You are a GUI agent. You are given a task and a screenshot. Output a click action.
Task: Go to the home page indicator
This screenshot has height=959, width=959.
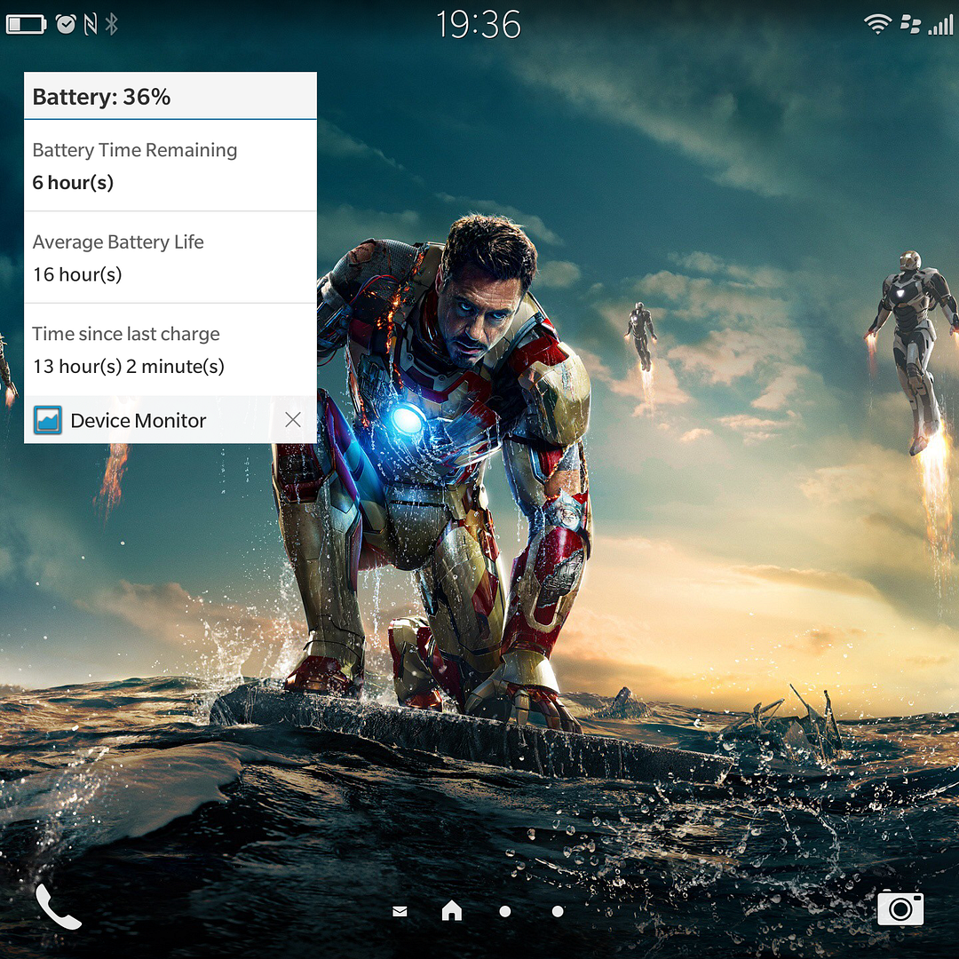click(x=452, y=911)
